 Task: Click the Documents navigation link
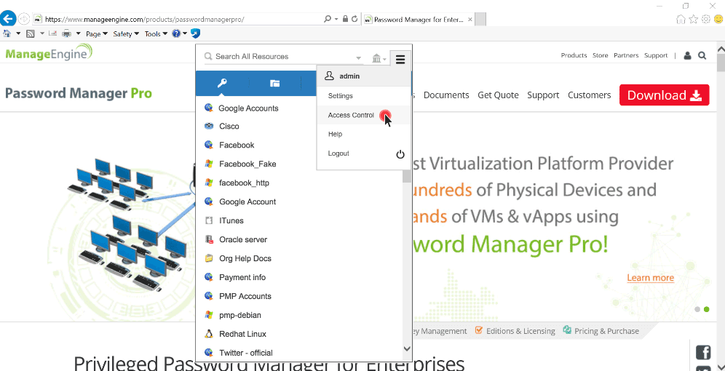pos(446,95)
